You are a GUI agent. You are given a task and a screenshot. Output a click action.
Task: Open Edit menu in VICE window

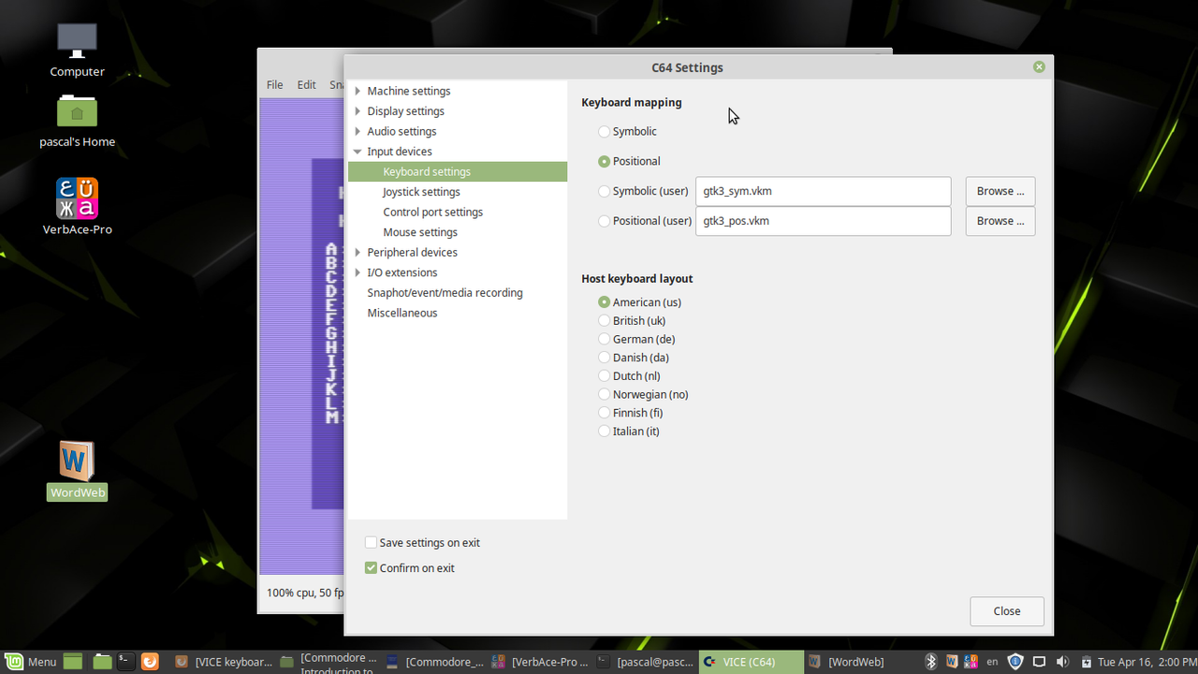[306, 84]
